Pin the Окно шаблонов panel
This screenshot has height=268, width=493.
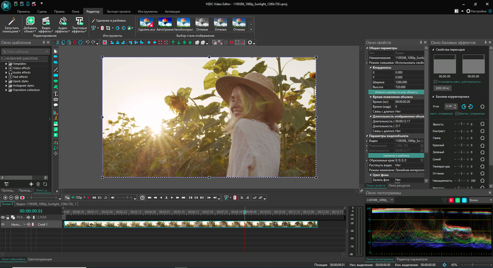pos(44,42)
